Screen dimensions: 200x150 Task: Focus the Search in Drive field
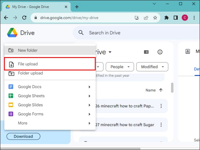point(137,33)
